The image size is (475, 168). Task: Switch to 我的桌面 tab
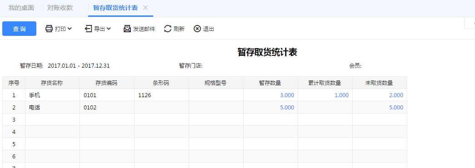21,8
